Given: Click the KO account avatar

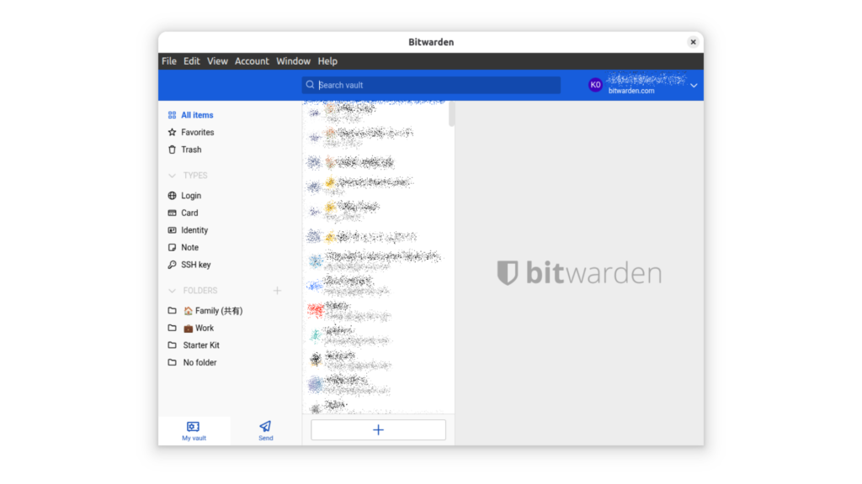Looking at the screenshot, I should pos(595,85).
